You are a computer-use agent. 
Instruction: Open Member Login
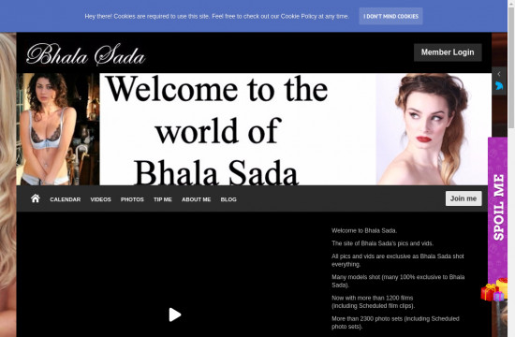click(448, 52)
